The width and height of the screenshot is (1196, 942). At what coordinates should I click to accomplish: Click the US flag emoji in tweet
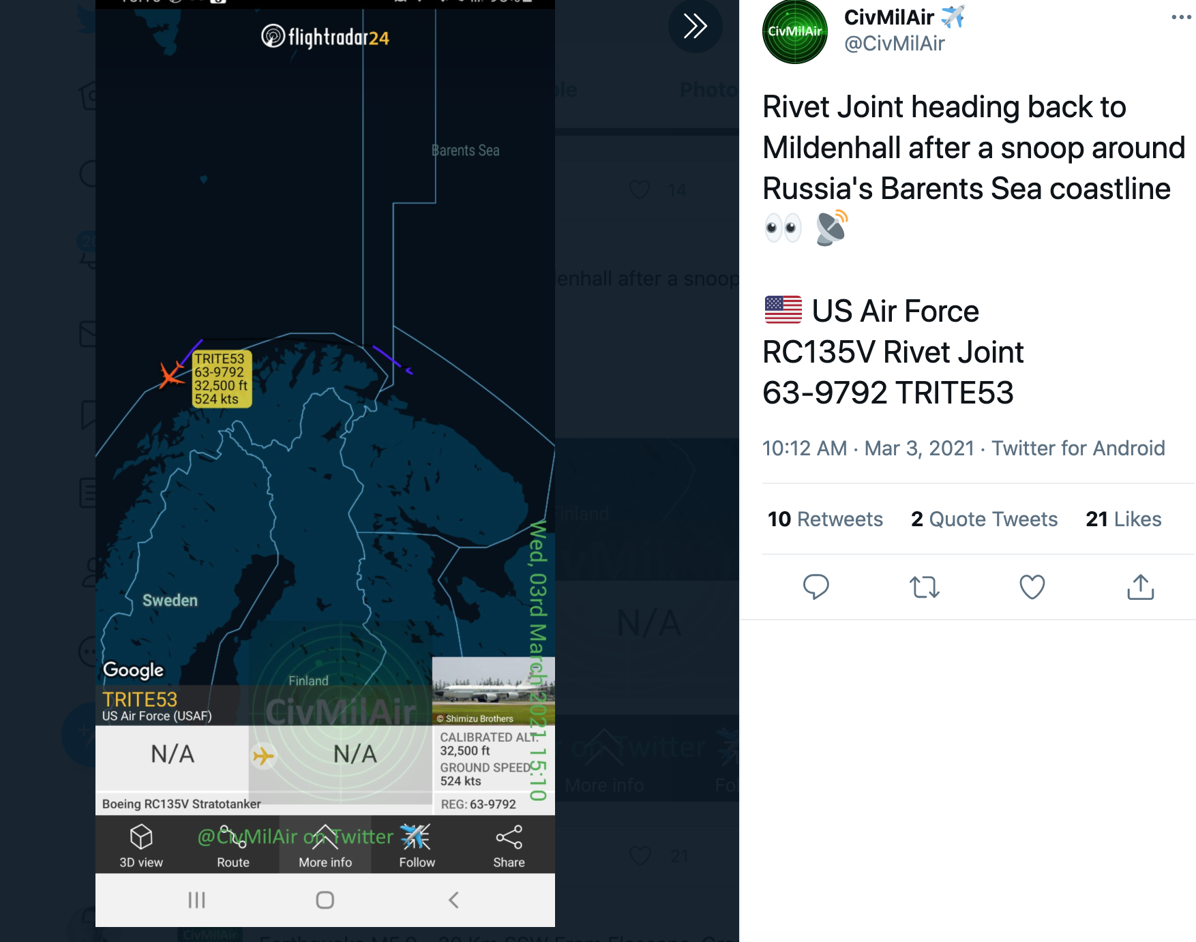(x=783, y=310)
